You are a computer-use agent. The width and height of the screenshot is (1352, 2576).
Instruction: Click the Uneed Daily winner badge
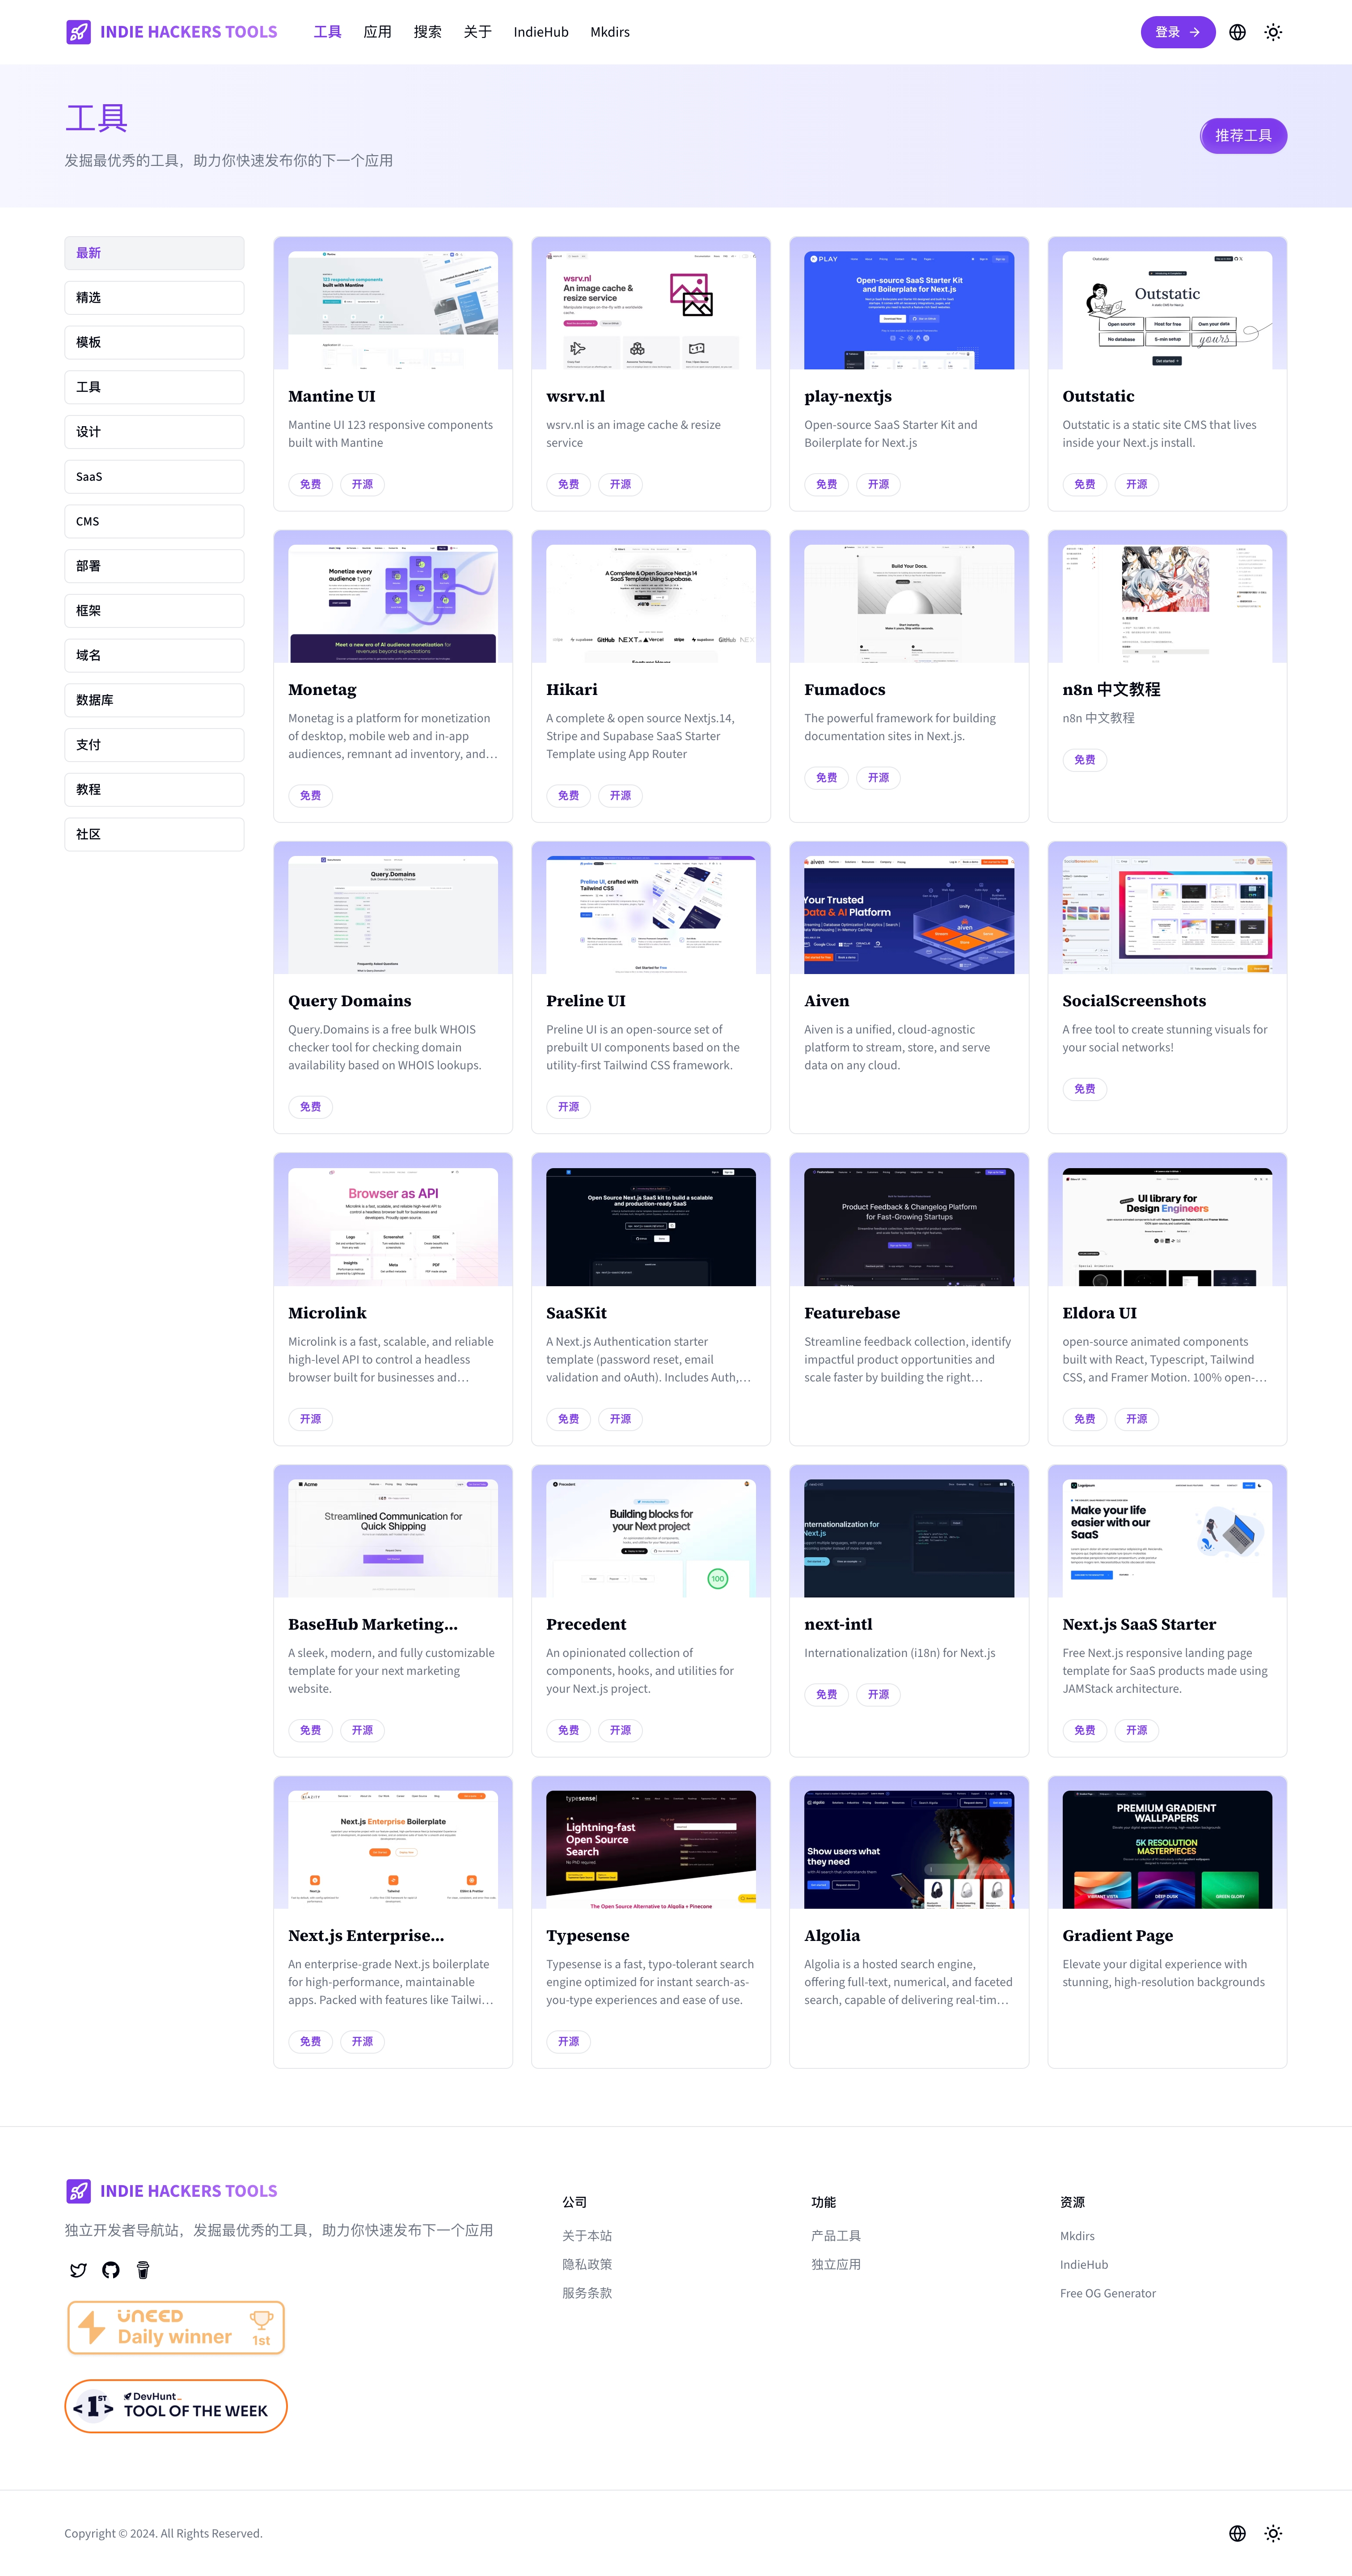point(176,2327)
